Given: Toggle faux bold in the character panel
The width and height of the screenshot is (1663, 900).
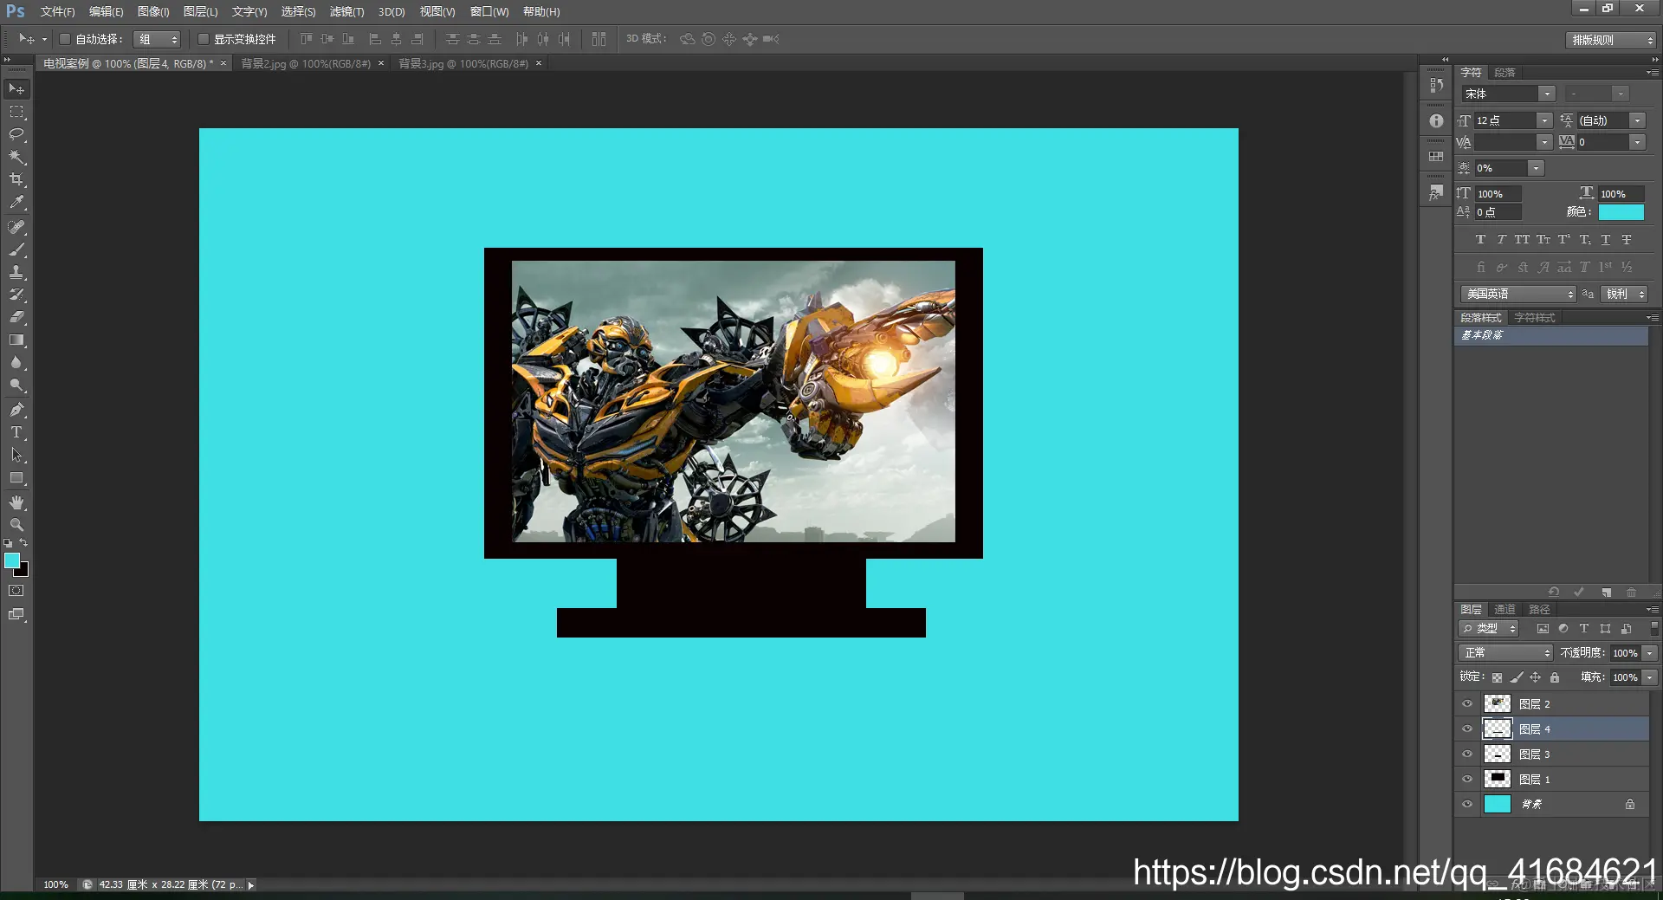Looking at the screenshot, I should [1480, 240].
